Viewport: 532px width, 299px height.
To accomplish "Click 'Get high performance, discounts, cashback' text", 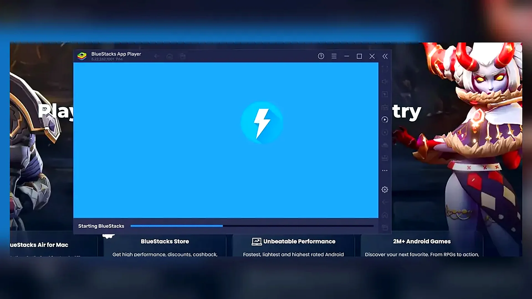I will [x=165, y=254].
